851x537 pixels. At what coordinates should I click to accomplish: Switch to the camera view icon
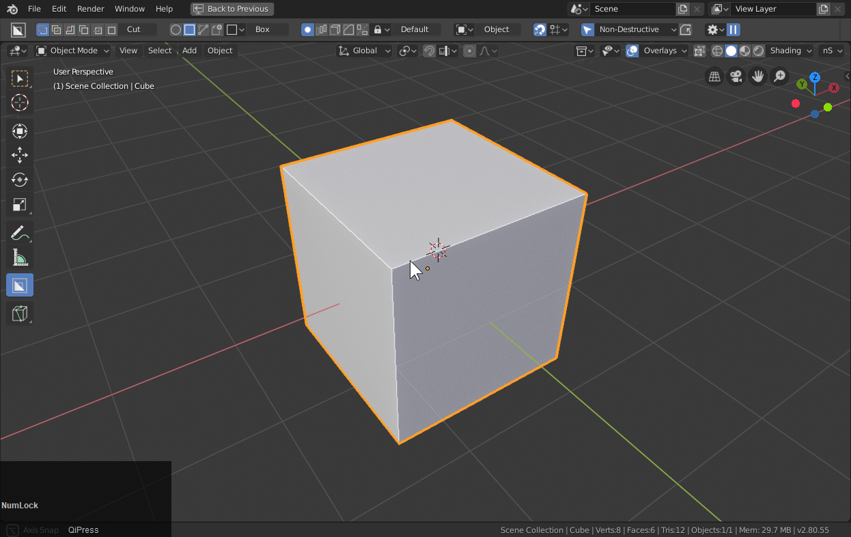[736, 76]
